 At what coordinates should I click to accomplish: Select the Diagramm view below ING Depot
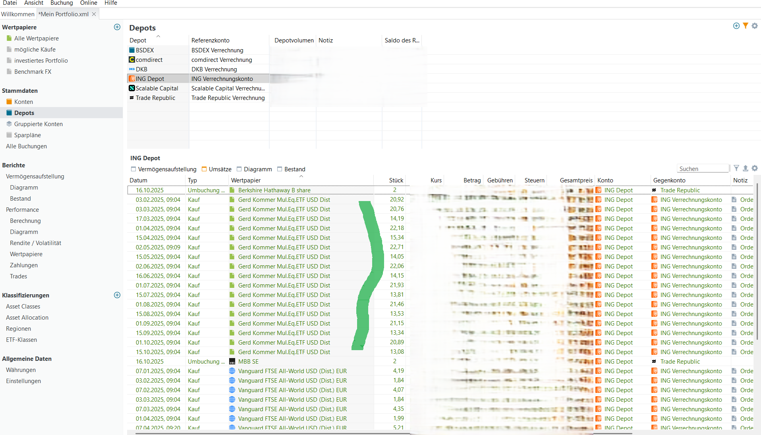coord(254,169)
